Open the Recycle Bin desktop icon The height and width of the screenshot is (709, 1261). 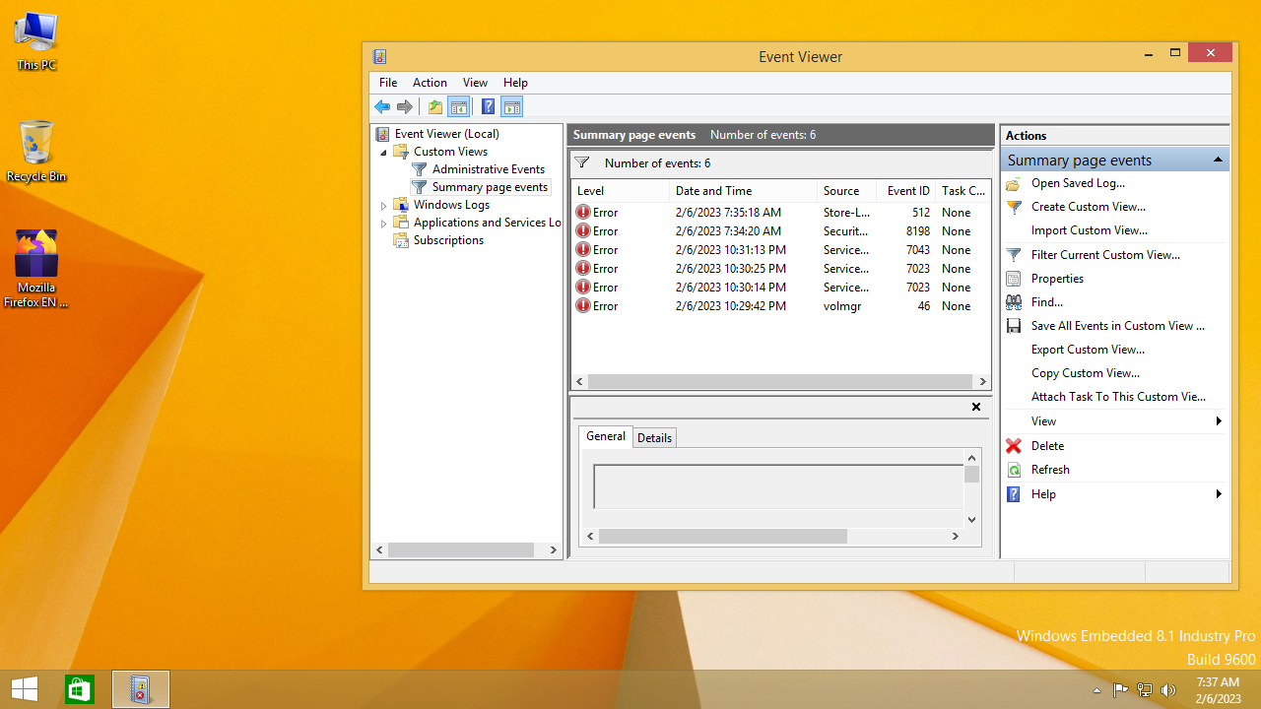click(36, 152)
